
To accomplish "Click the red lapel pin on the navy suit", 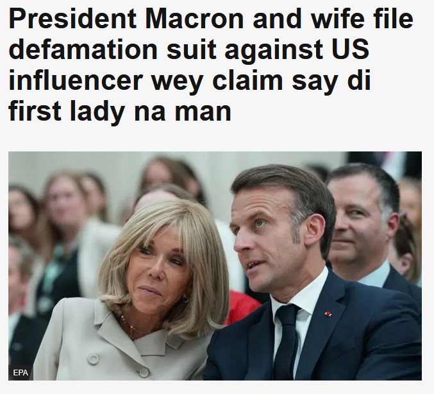I will [328, 314].
